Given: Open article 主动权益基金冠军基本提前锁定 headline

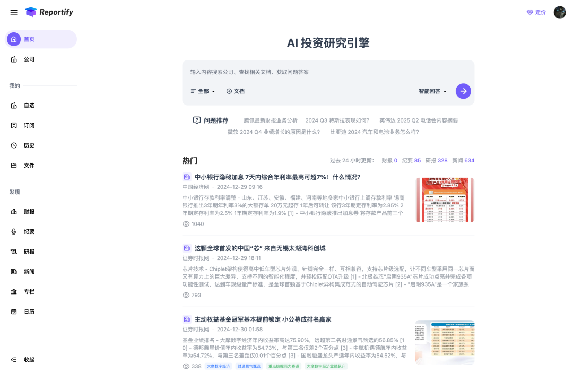Looking at the screenshot, I should click(263, 320).
